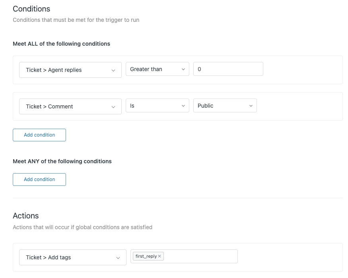Click blank area of Agent replies condition row
The width and height of the screenshot is (348, 278).
tap(302, 70)
